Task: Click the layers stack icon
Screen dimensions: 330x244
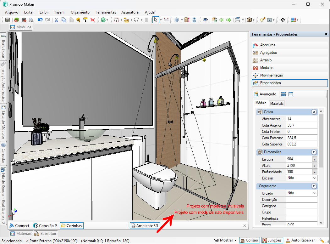Action: coord(177,20)
